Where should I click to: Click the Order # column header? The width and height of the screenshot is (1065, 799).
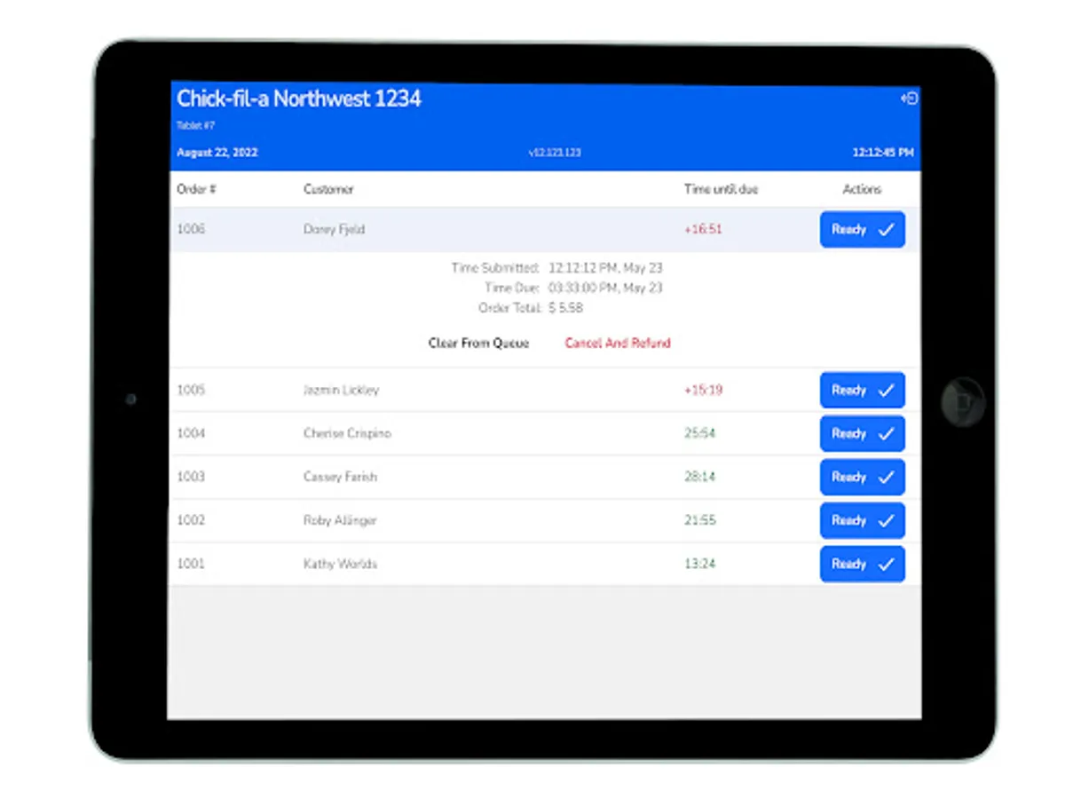196,189
